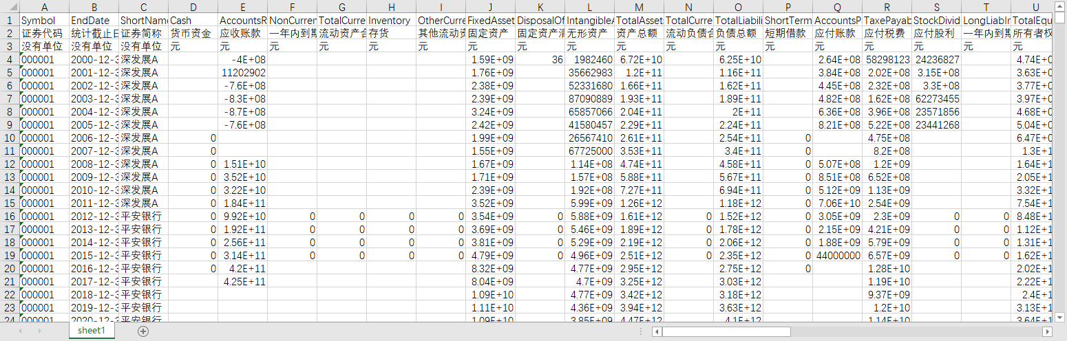Image resolution: width=1067 pixels, height=341 pixels.
Task: Select row 20 header
Action: click(10, 269)
